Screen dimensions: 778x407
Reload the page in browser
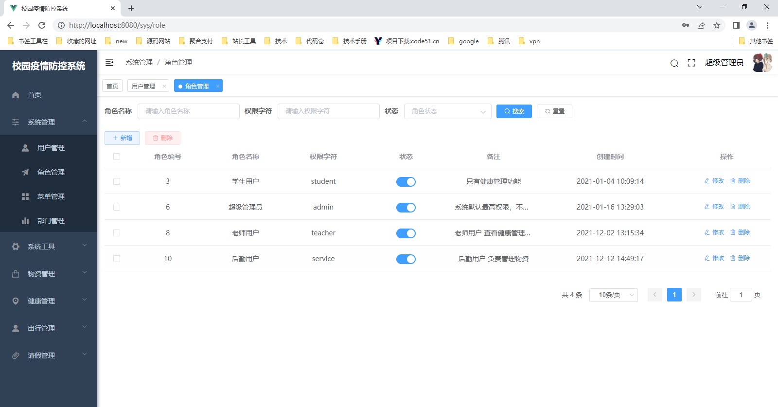42,25
